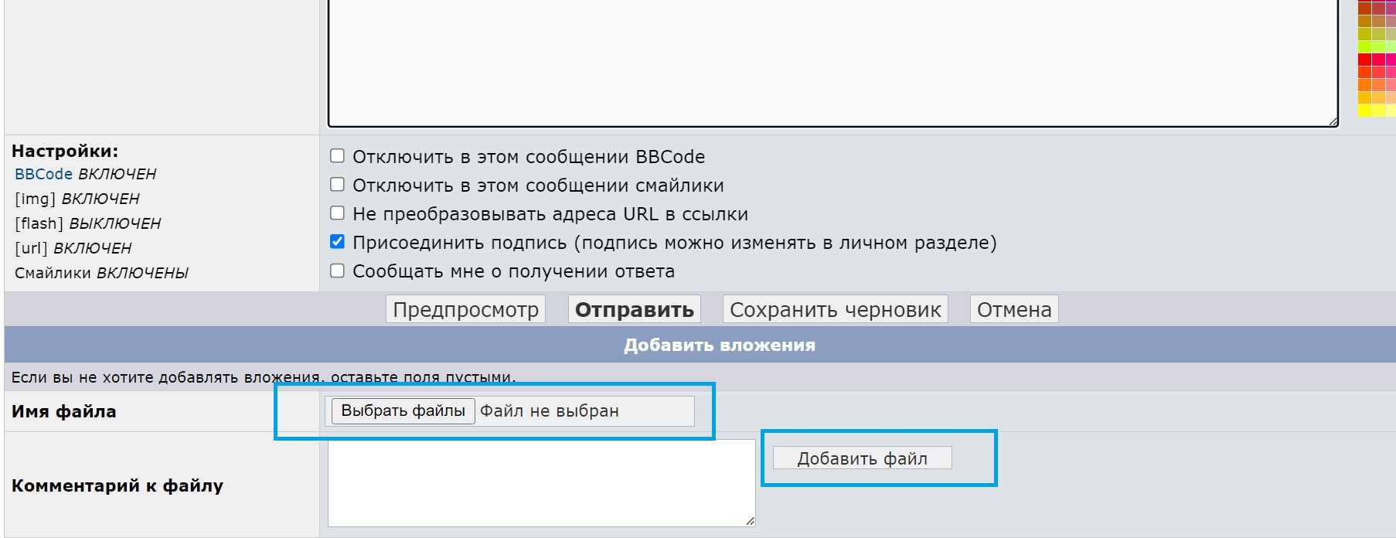Enable 'Сообщать мне о получении ответа'
Viewport: 1396px width, 538px height.
tap(337, 271)
